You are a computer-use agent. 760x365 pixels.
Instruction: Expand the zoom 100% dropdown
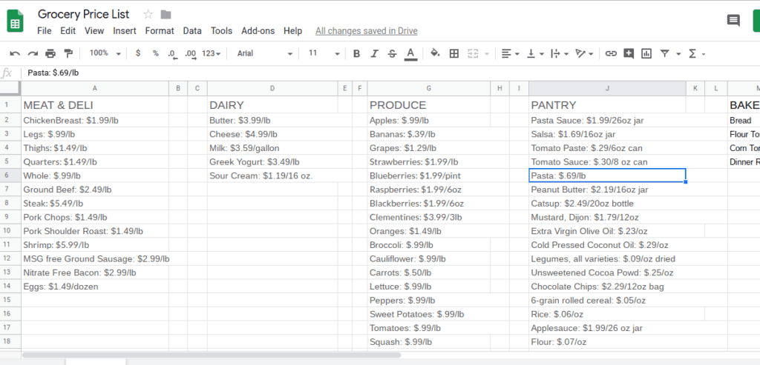tap(105, 53)
